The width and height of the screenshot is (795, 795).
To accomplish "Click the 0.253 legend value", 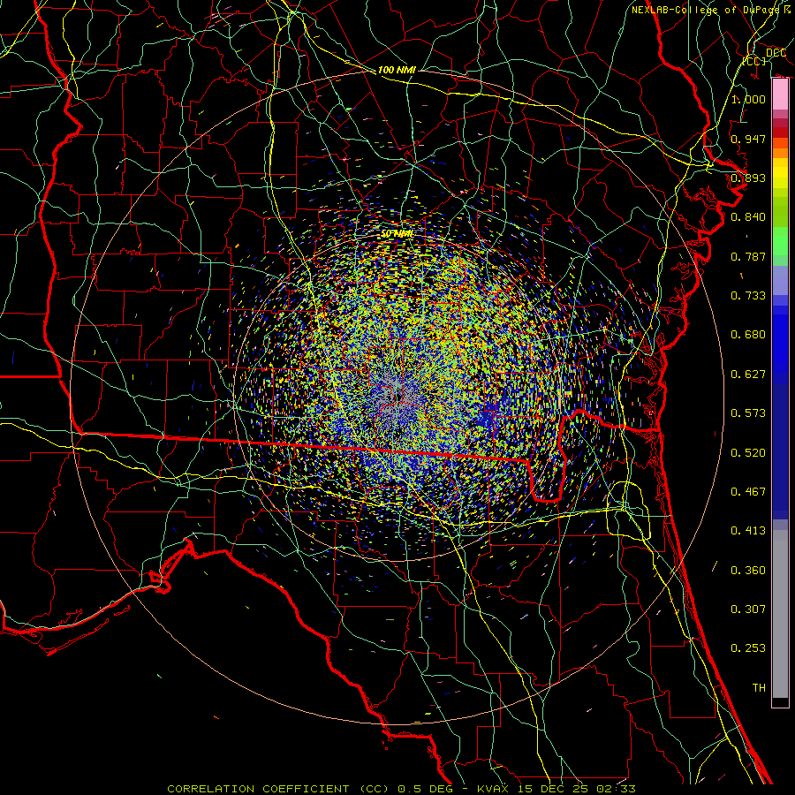I will (x=748, y=648).
